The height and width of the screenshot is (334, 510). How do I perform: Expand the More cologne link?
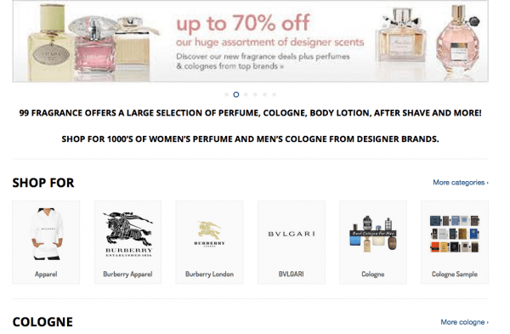click(464, 322)
